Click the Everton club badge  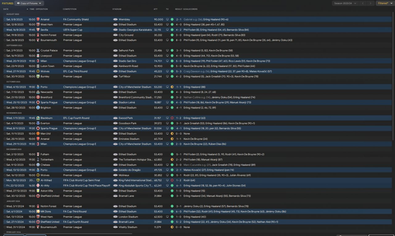(x=38, y=123)
